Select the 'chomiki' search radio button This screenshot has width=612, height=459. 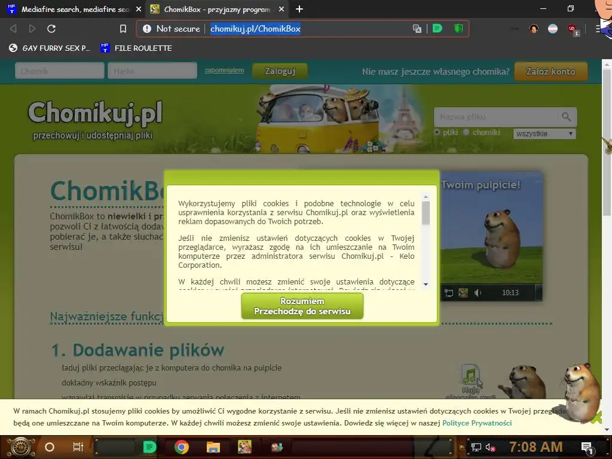coord(466,132)
